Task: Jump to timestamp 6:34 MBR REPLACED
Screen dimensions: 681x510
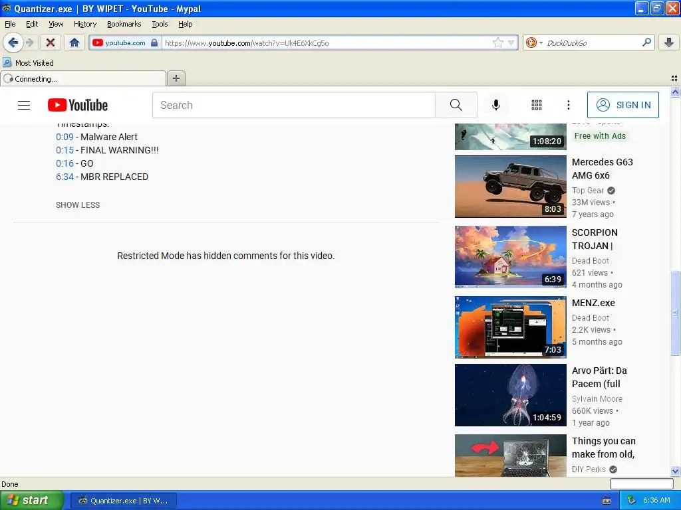Action: [65, 177]
